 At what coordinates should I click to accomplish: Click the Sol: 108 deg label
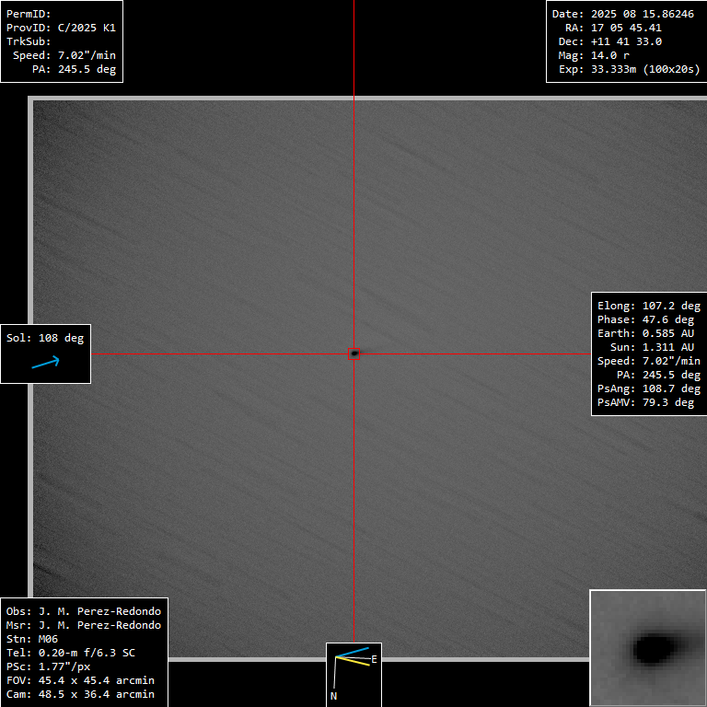point(45,338)
